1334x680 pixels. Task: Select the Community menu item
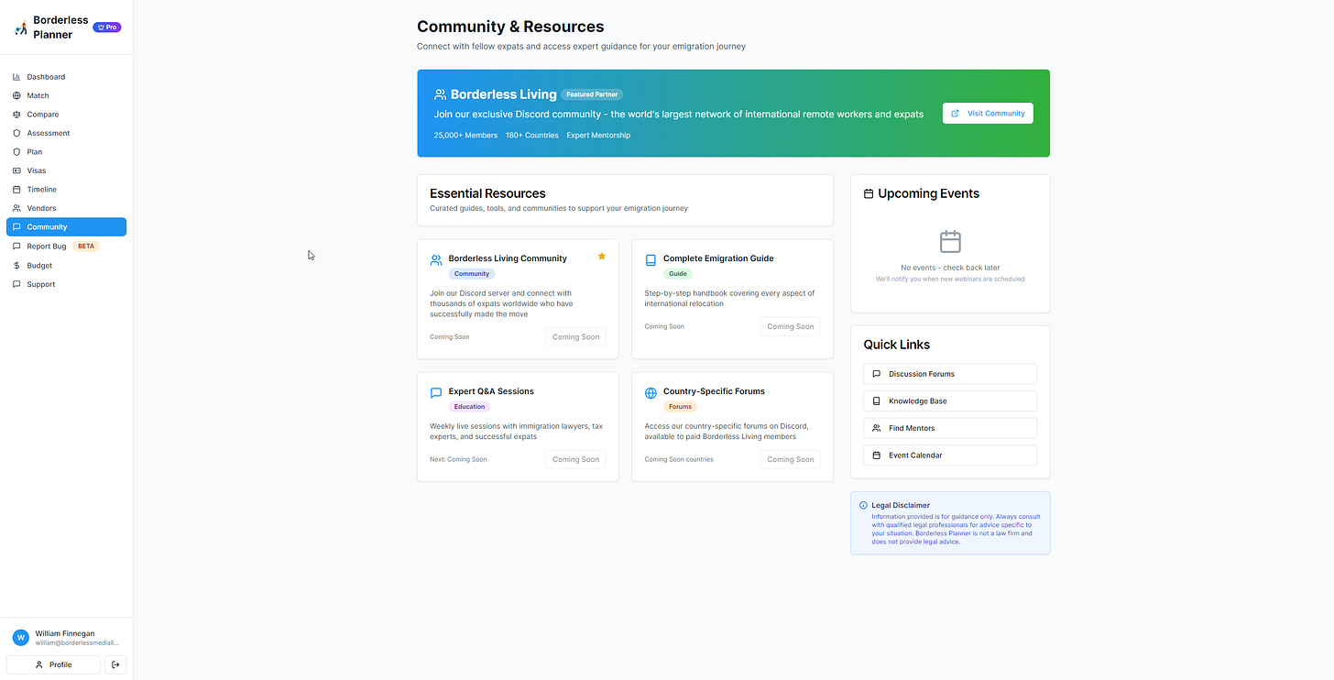pos(66,226)
